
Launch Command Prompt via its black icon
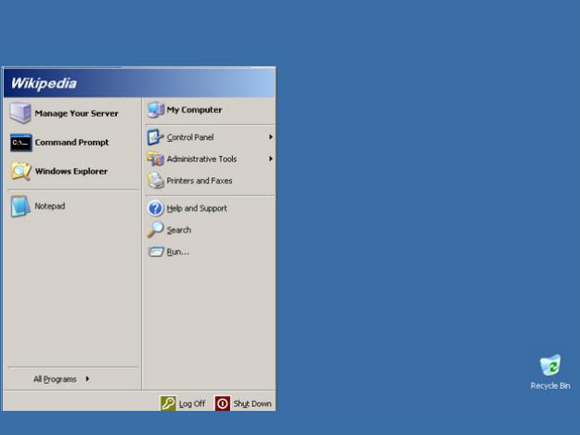(x=21, y=143)
